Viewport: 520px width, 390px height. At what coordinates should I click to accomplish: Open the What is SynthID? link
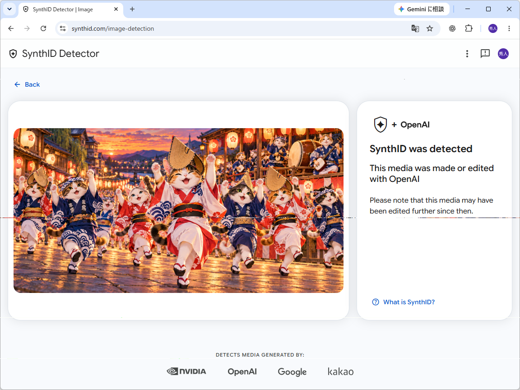(409, 302)
